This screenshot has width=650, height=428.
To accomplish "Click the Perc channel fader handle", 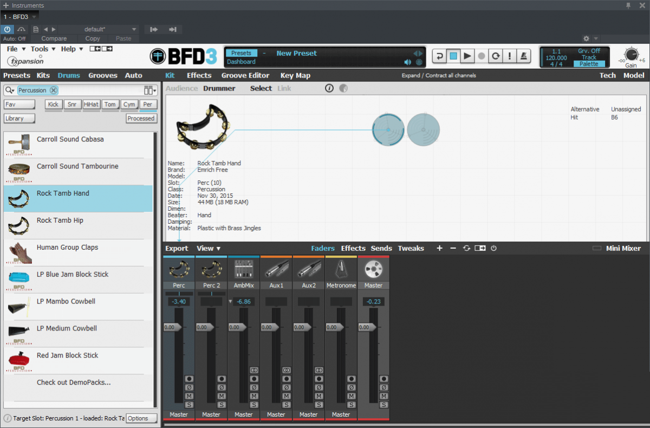I will pyautogui.click(x=173, y=327).
